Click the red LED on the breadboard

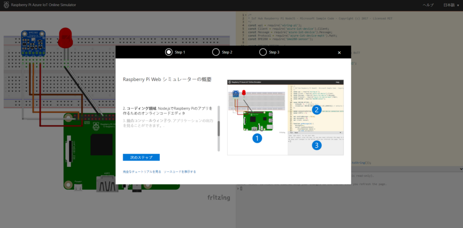pos(66,38)
